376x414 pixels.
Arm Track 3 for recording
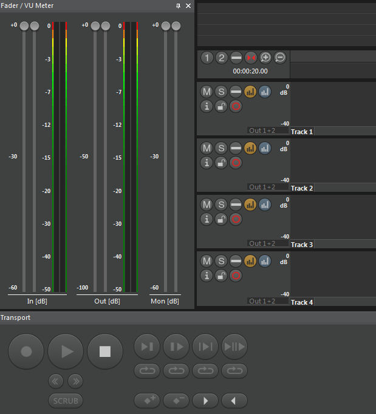tap(236, 219)
